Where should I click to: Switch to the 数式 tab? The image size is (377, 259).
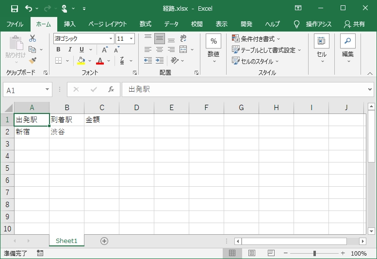point(146,24)
